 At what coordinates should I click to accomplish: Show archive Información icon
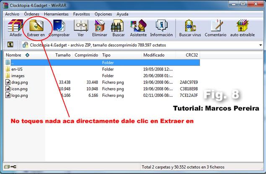(x=162, y=26)
